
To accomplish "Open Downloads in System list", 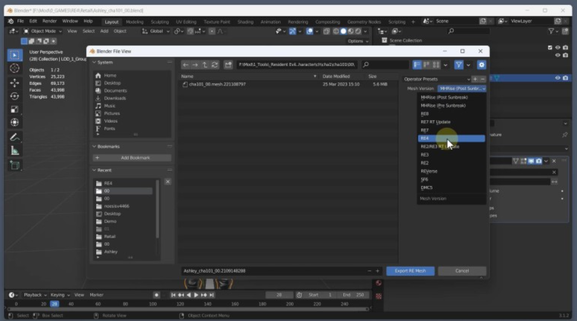I will 115,98.
